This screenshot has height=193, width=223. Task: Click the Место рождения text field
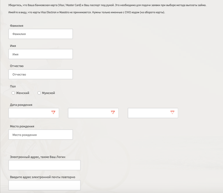pyautogui.click(x=41, y=135)
